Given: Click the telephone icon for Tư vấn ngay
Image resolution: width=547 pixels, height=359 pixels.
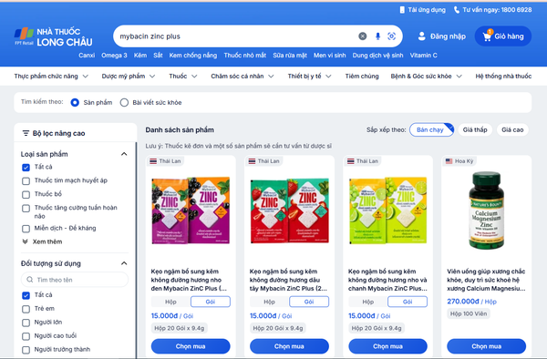Looking at the screenshot, I should pyautogui.click(x=457, y=10).
